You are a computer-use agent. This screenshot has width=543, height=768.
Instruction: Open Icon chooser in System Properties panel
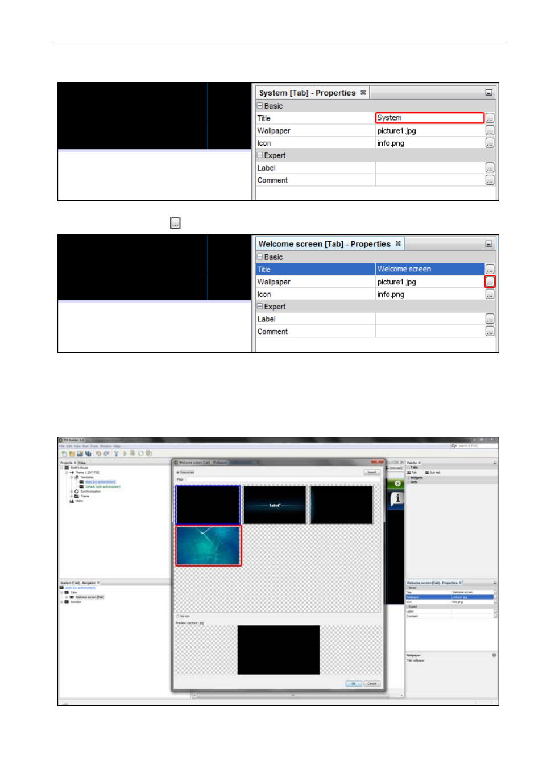tap(490, 143)
